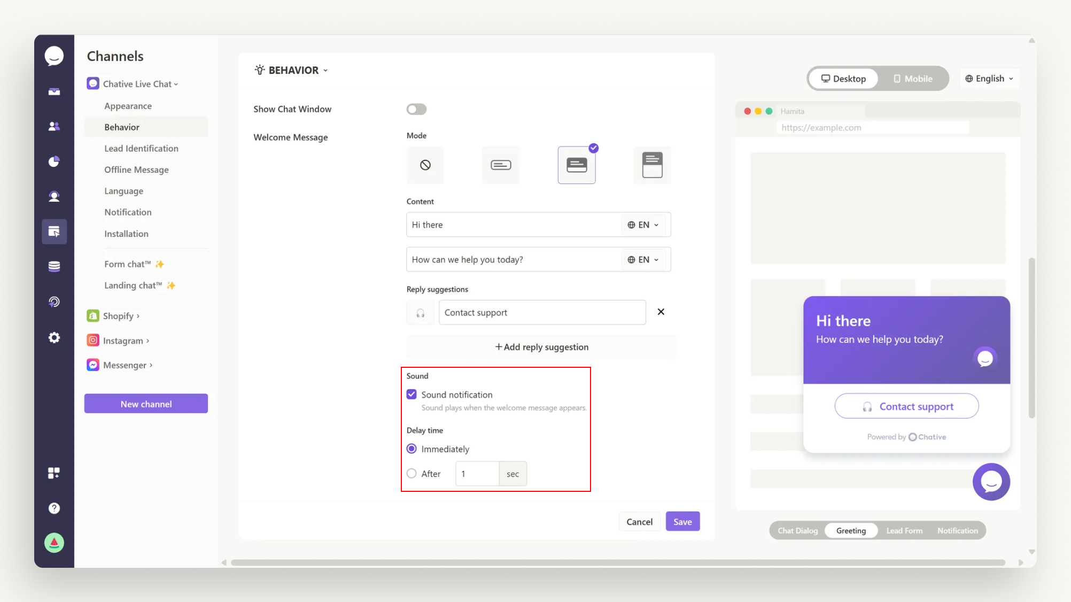The width and height of the screenshot is (1071, 602).
Task: Open the settings gear icon in sidebar
Action: tap(54, 337)
